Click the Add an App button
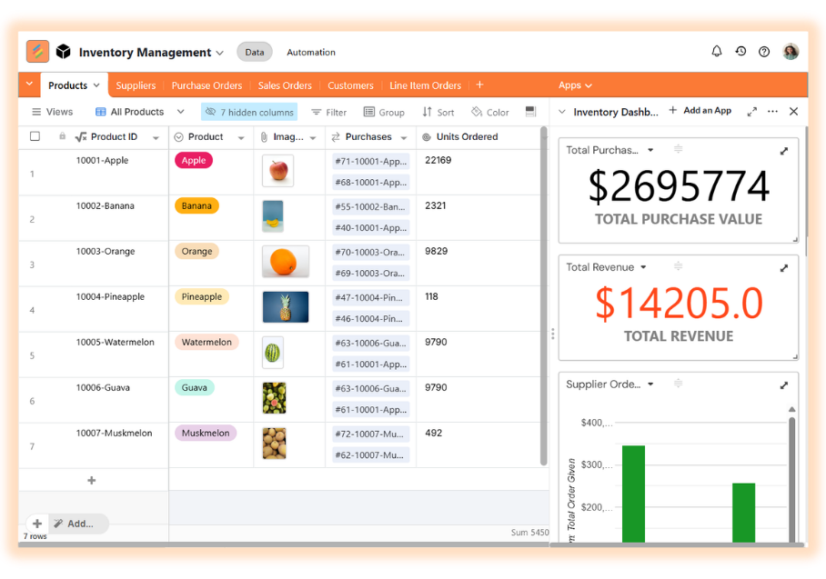 (700, 111)
